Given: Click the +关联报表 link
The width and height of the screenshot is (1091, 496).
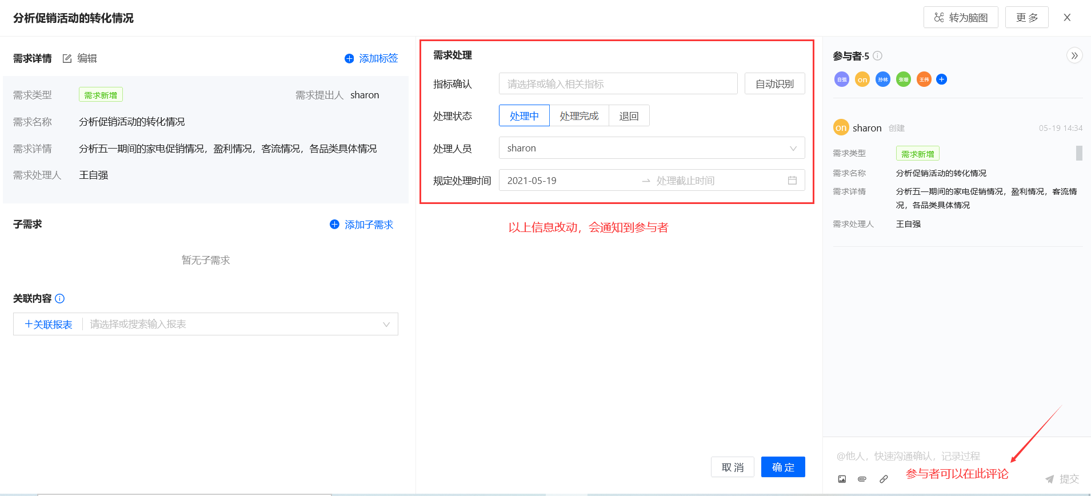Looking at the screenshot, I should [49, 324].
